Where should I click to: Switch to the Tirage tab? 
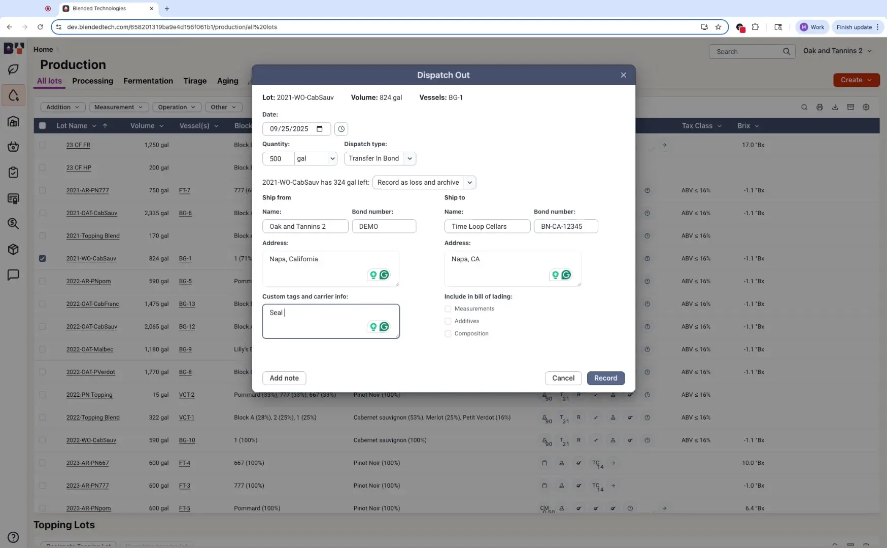click(195, 81)
